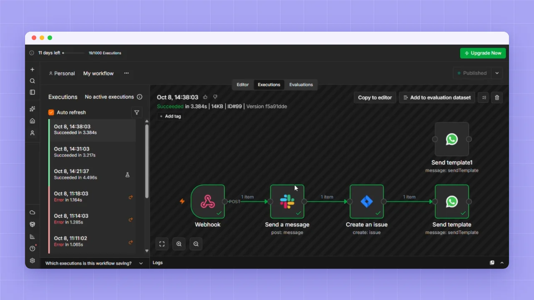Image resolution: width=534 pixels, height=300 pixels.
Task: Open the insights bar chart icon
Action: tap(33, 237)
